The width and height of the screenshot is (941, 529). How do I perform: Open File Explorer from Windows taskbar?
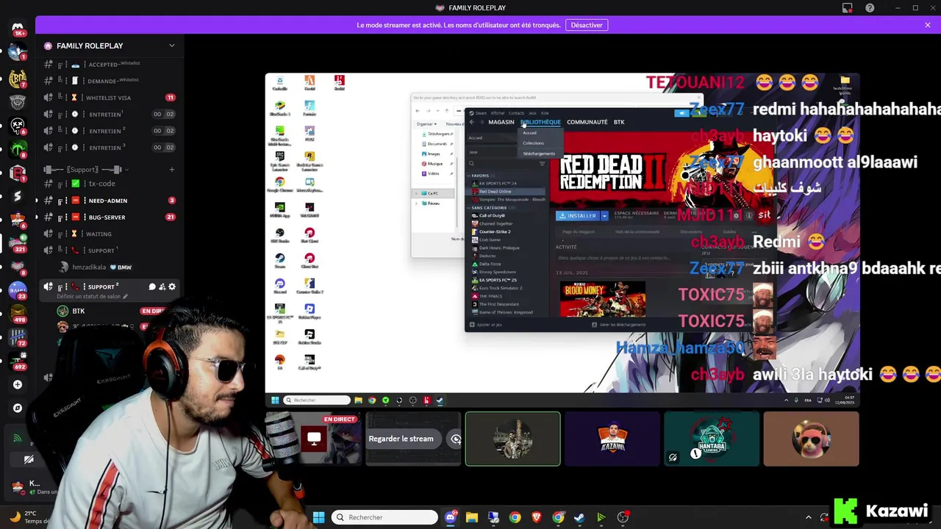(472, 517)
